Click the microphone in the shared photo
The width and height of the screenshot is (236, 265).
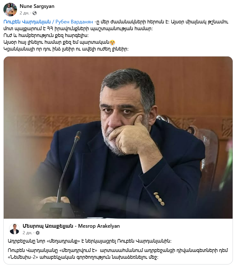(x=68, y=169)
